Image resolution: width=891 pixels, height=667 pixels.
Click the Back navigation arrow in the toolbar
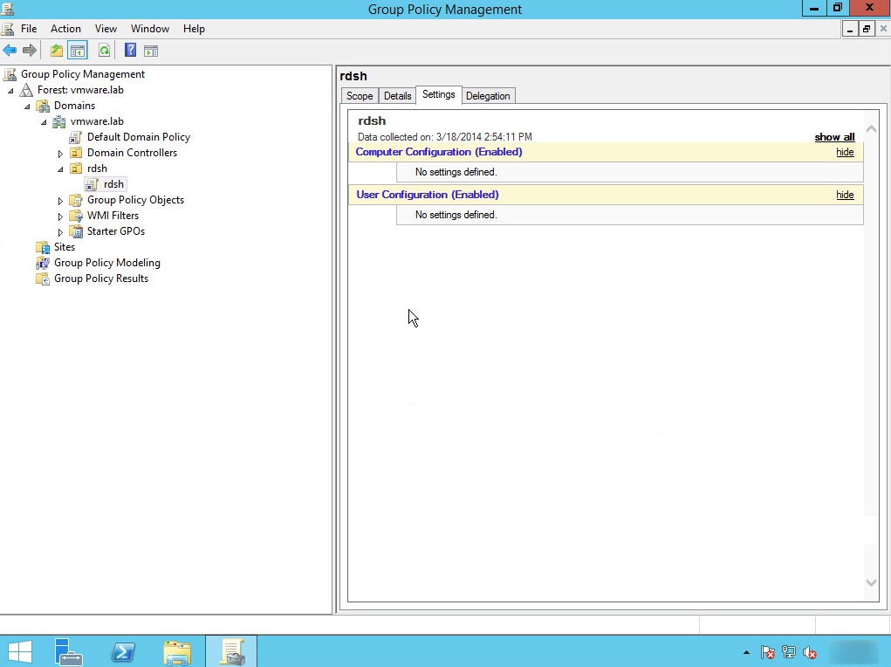12,50
